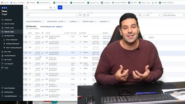Image resolution: width=185 pixels, height=104 pixels.
Task: Expand the user account menu chevron
Action: tap(20, 96)
